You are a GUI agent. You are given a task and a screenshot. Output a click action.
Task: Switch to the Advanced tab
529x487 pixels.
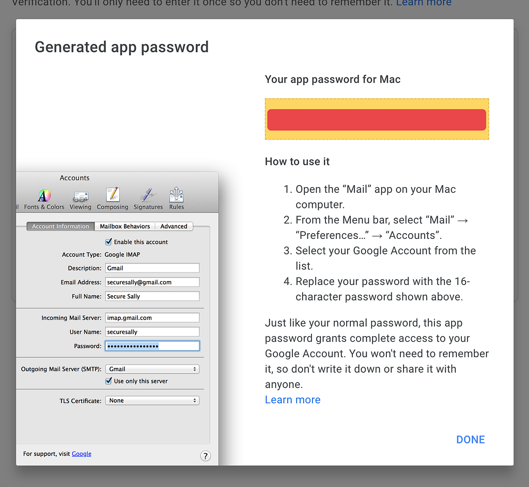174,226
